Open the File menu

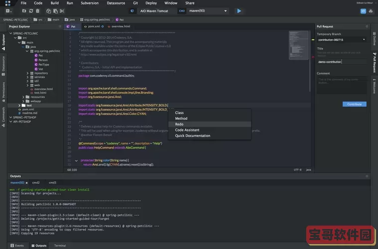coord(23,3)
